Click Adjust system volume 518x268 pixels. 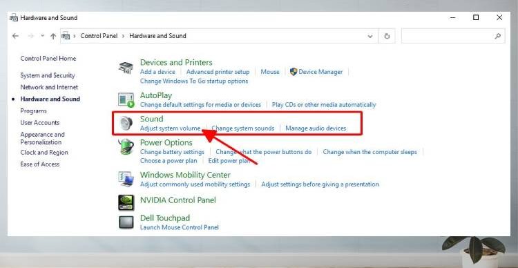tap(170, 128)
